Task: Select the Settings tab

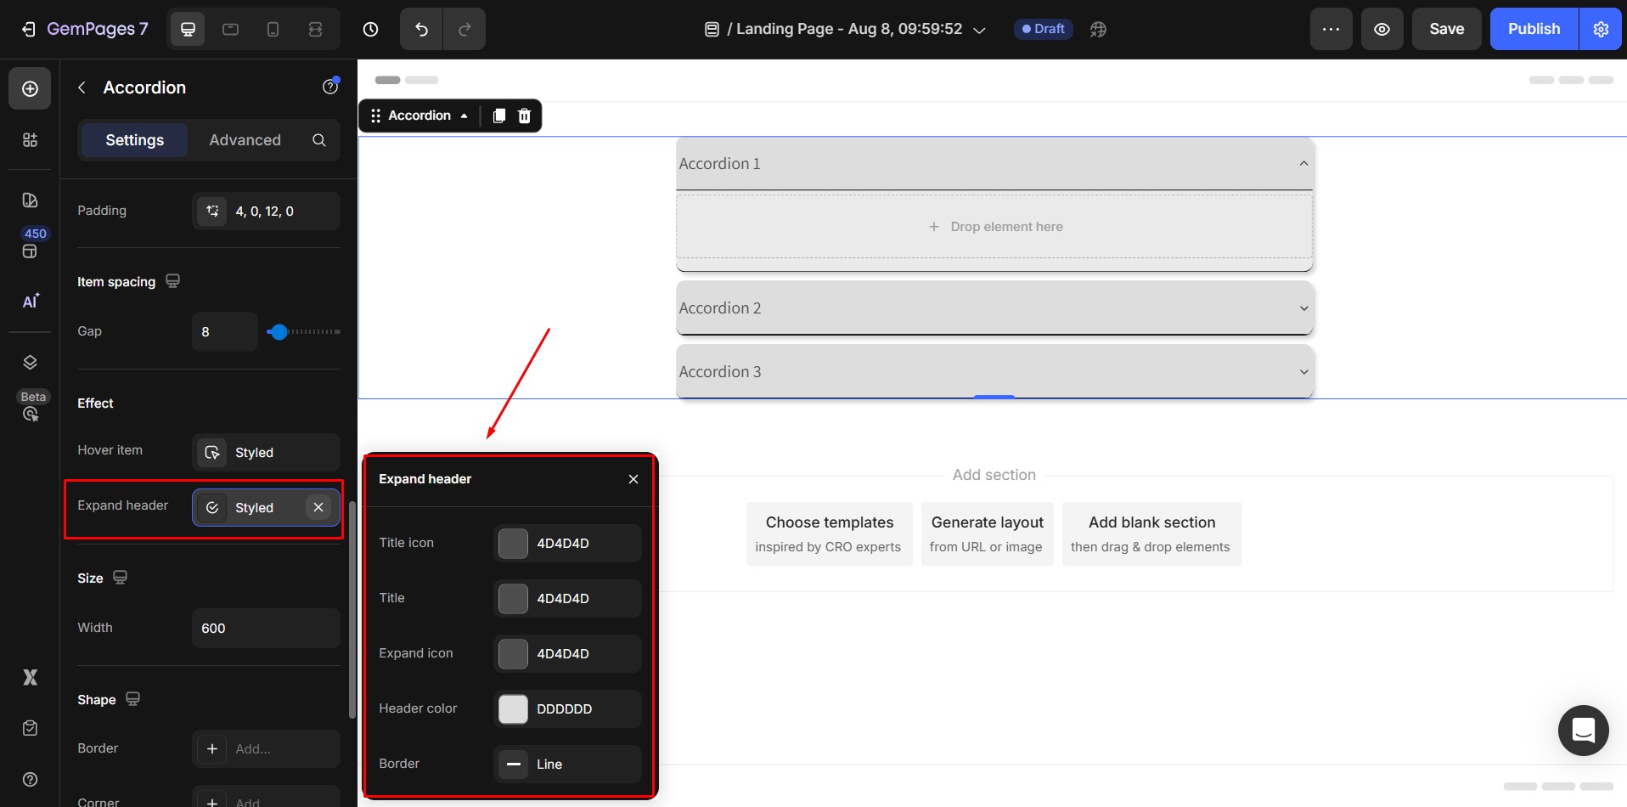Action: click(x=134, y=140)
